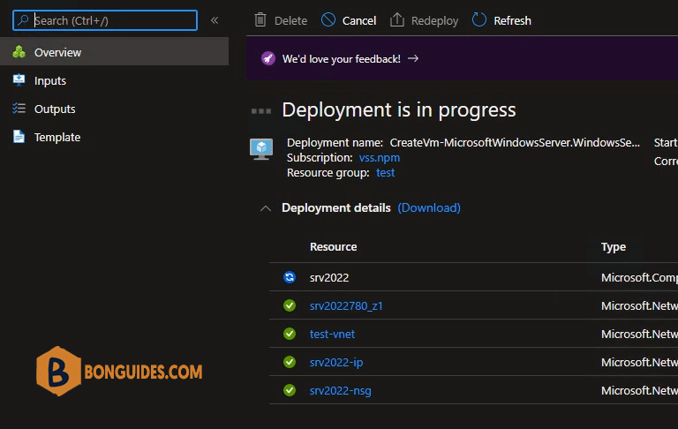Screen dimensions: 678x429
Task: Cancel the deployment in progress
Action: pos(349,20)
